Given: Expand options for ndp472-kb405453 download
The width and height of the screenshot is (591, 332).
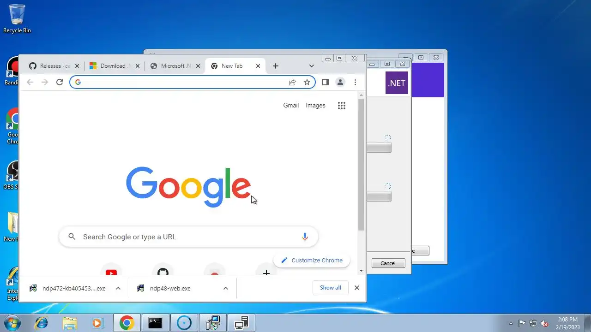Looking at the screenshot, I should point(118,288).
